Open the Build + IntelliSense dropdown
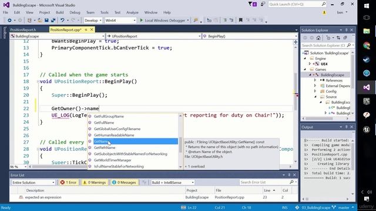376x211 pixels. click(172, 182)
